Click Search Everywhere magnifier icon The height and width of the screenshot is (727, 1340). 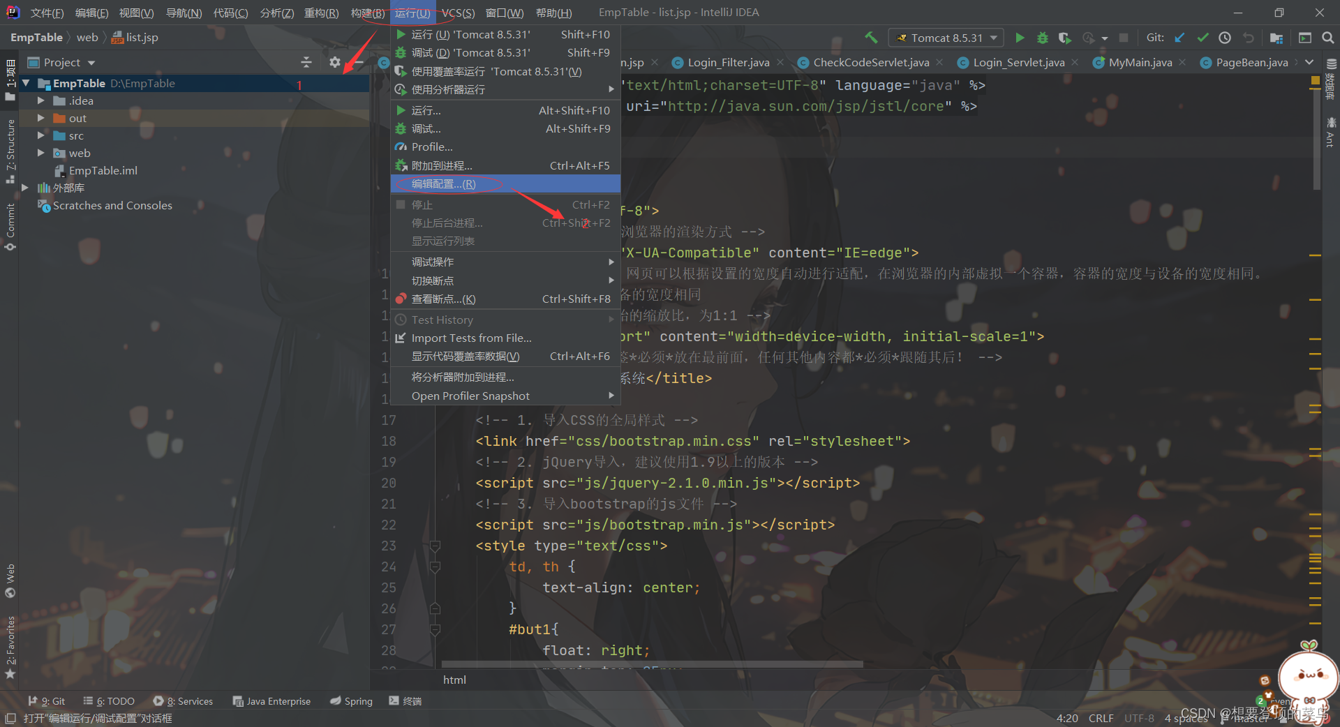pyautogui.click(x=1328, y=38)
